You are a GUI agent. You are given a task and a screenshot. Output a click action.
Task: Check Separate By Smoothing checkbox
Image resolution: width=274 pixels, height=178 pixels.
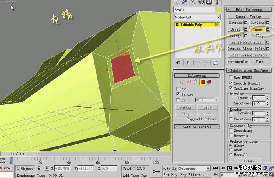[x=231, y=131]
